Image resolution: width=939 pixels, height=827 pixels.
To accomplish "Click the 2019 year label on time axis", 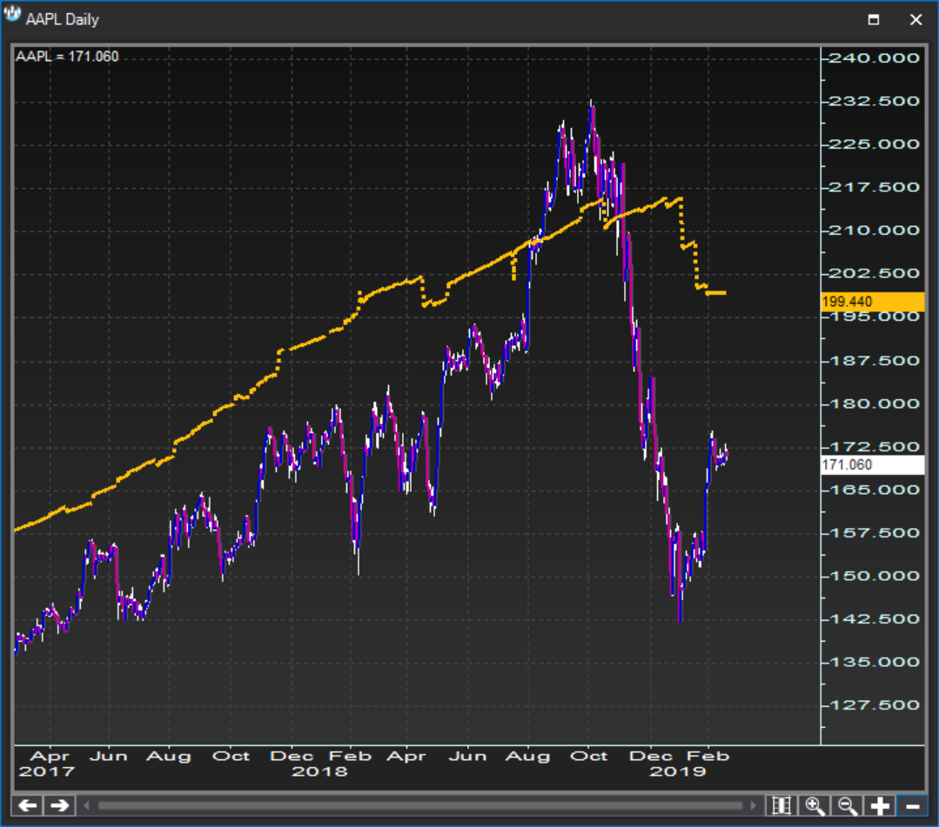I will click(x=678, y=771).
